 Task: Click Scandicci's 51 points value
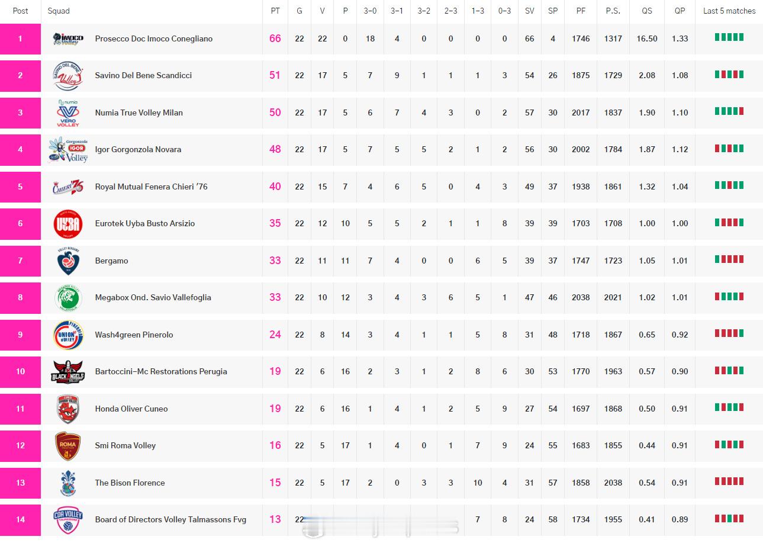(x=275, y=75)
